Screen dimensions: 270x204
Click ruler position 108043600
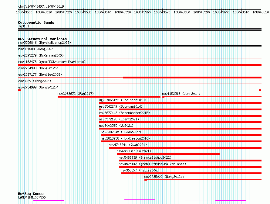(221, 12)
